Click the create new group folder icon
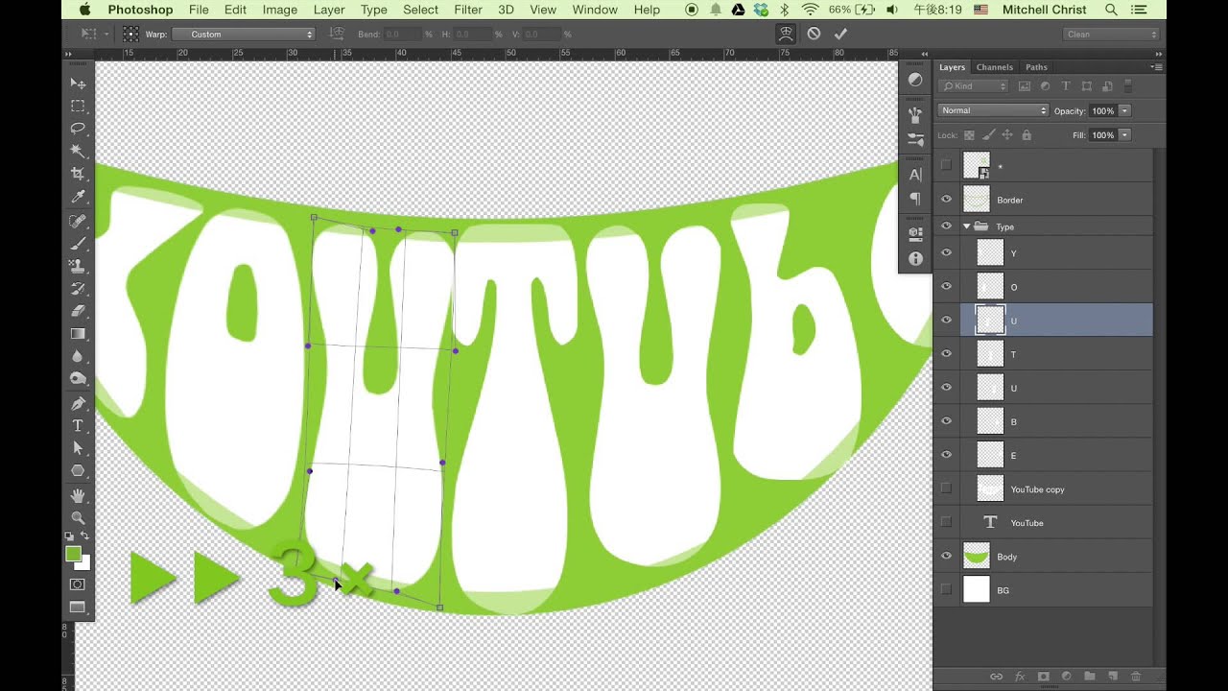The height and width of the screenshot is (691, 1228). (1090, 677)
